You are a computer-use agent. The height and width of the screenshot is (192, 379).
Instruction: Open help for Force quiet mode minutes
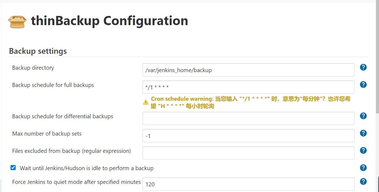click(363, 181)
